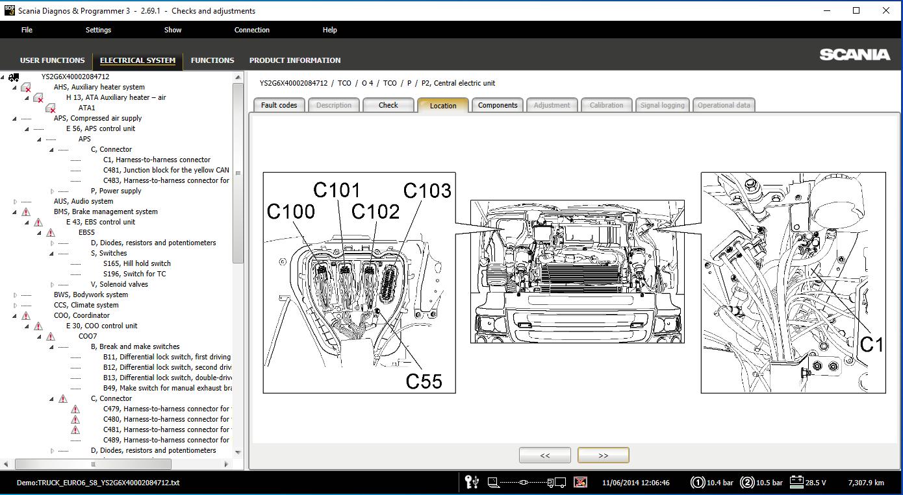Switch to the Fault codes tab

pyautogui.click(x=279, y=104)
